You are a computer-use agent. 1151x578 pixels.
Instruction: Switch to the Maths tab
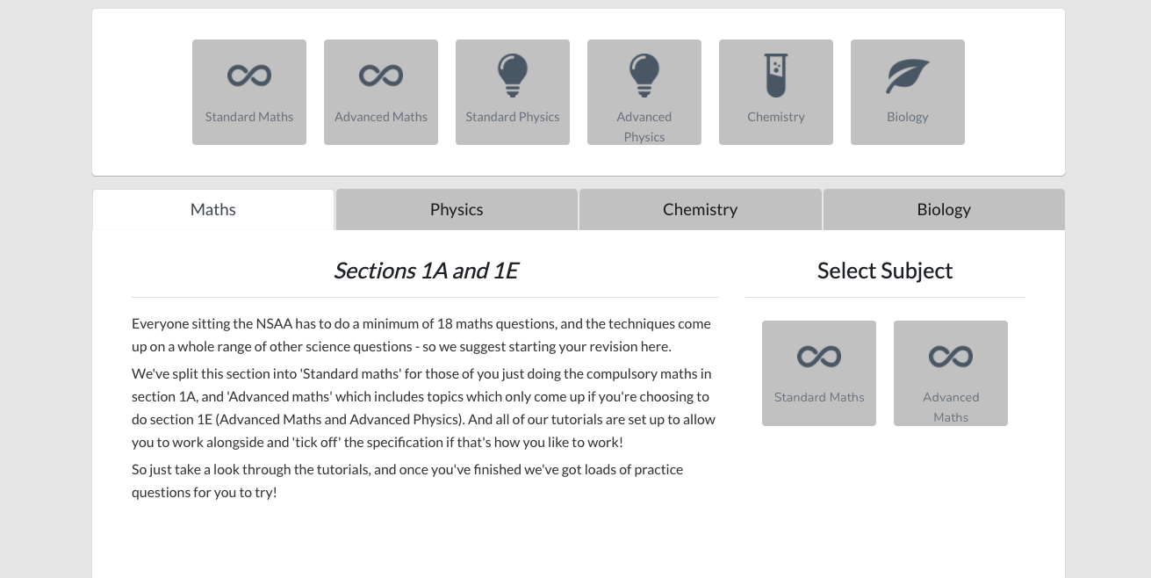(213, 209)
